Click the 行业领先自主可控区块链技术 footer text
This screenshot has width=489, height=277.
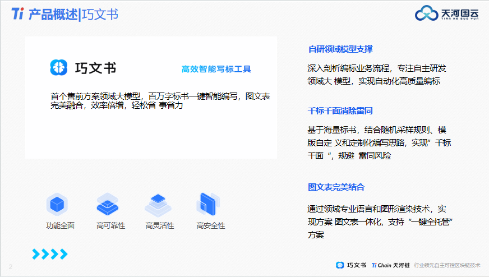(x=447, y=265)
